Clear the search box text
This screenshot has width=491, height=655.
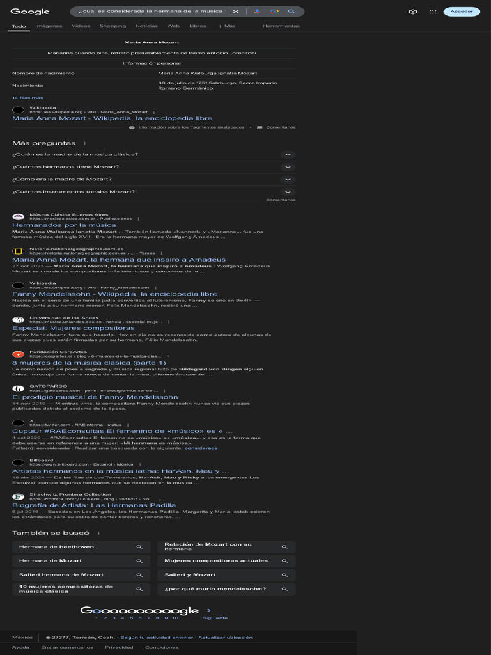(235, 12)
